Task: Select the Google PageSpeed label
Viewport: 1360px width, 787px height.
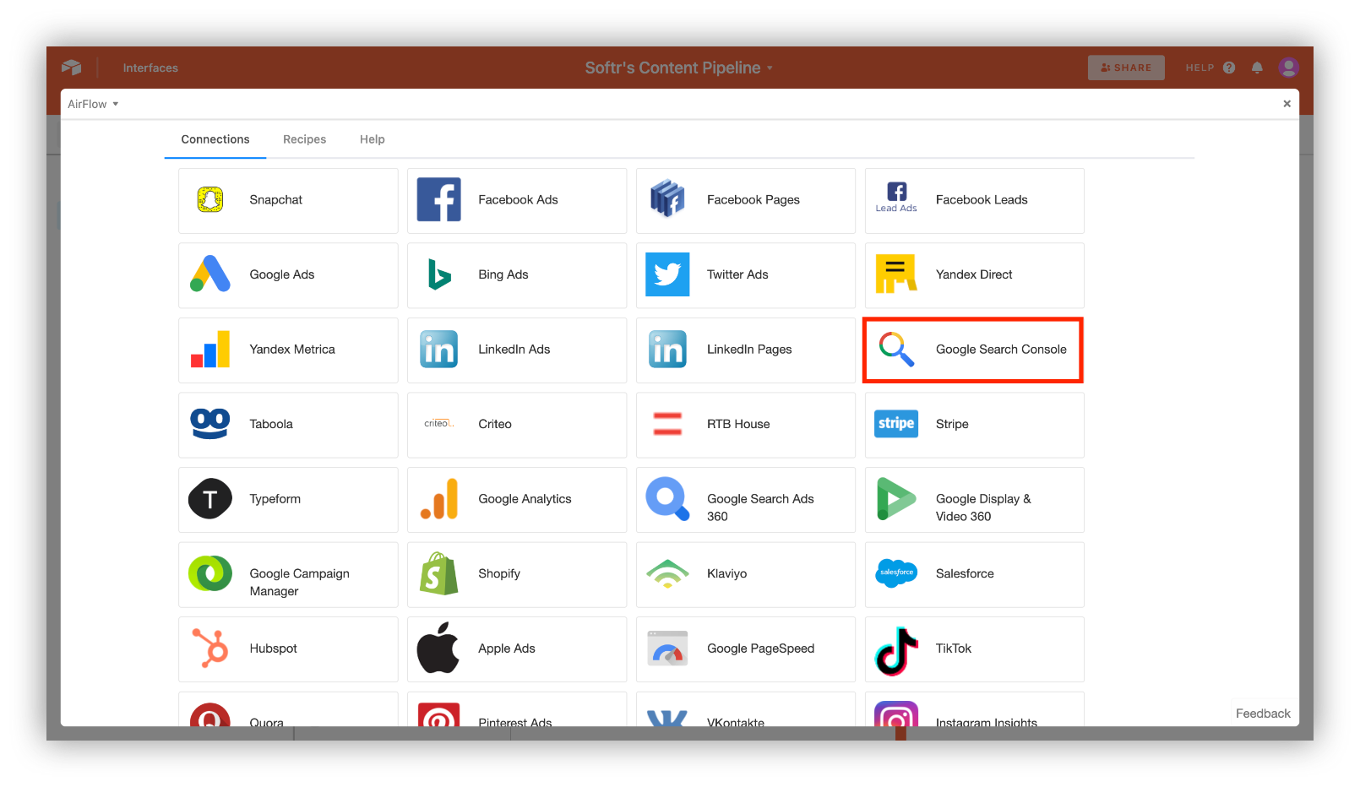Action: [x=761, y=649]
